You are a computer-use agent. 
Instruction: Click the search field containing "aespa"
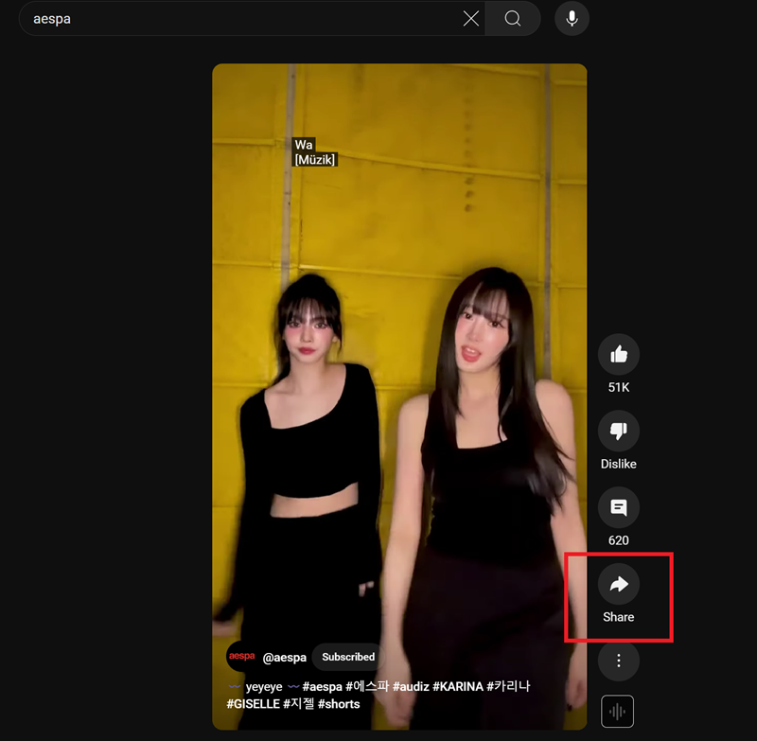point(237,19)
